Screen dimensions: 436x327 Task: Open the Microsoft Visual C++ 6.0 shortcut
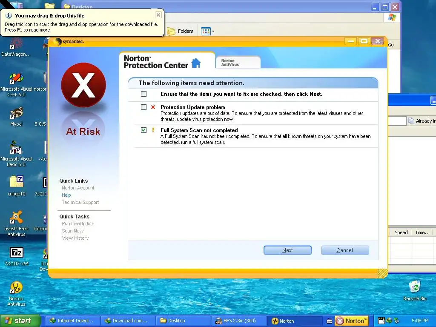point(16,85)
